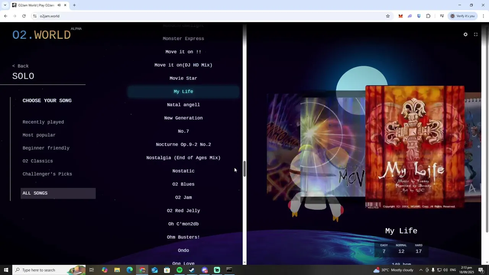
Task: Open Steam from the taskbar
Action: [192, 270]
